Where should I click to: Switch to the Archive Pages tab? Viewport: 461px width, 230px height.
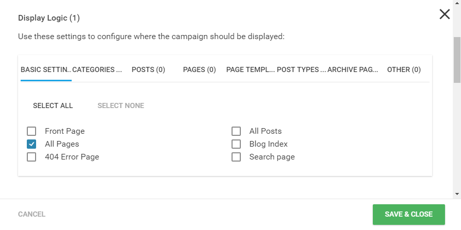353,69
